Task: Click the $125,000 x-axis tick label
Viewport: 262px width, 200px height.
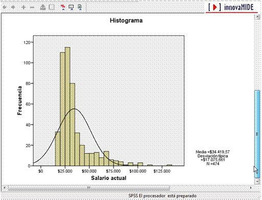Action: click(x=162, y=171)
